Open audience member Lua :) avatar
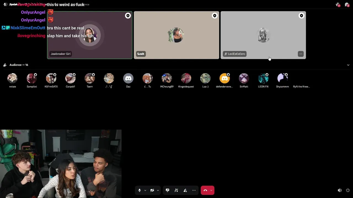 tap(205, 78)
